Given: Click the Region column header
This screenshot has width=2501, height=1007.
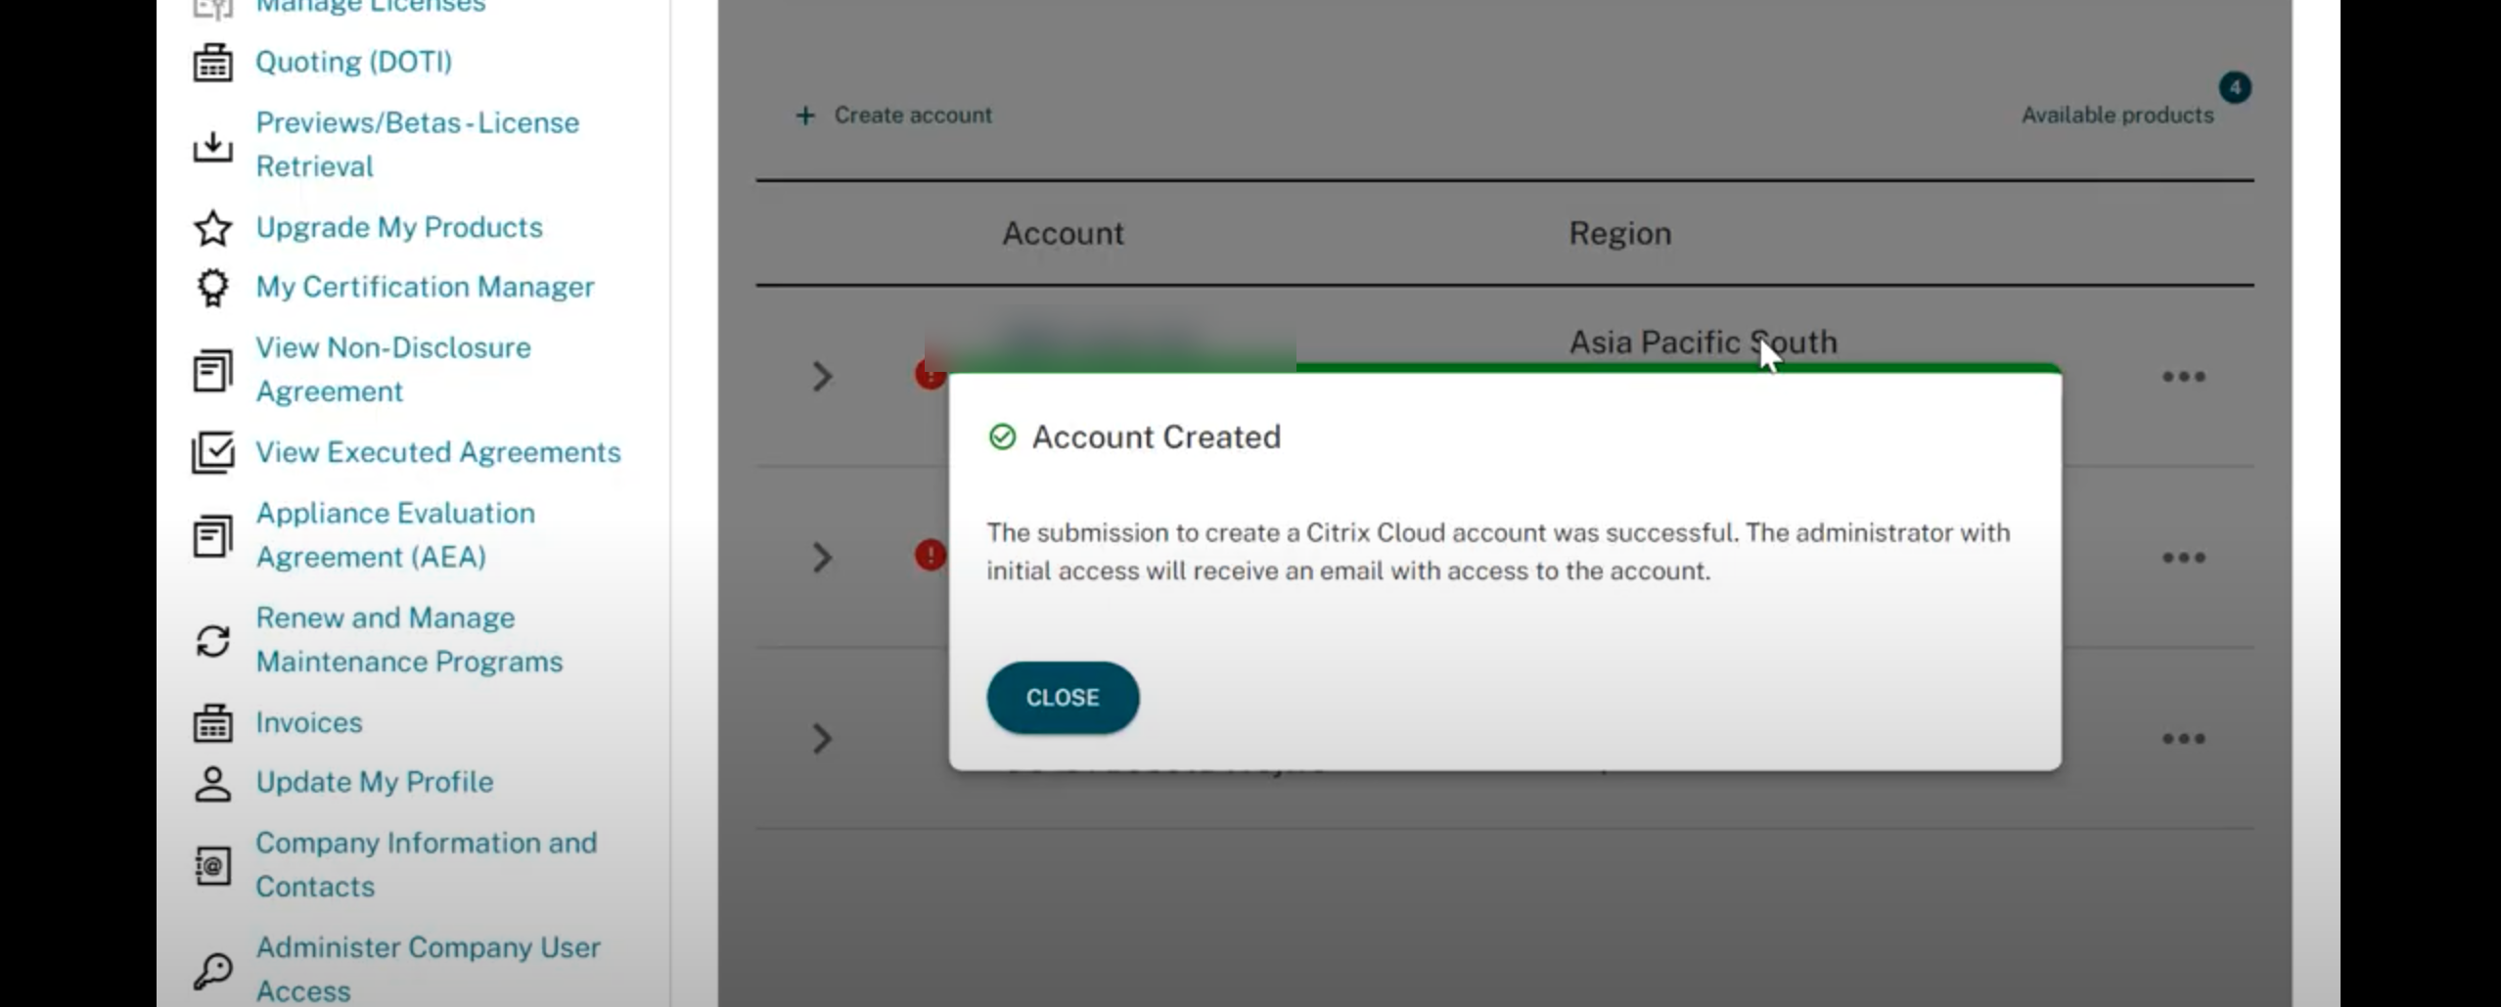Looking at the screenshot, I should pyautogui.click(x=1620, y=233).
